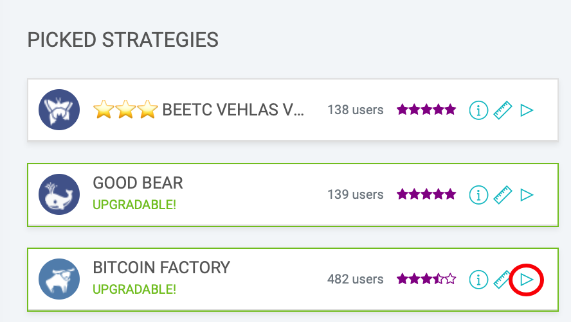Click the 482 users count label
Image resolution: width=571 pixels, height=322 pixels.
pyautogui.click(x=356, y=279)
